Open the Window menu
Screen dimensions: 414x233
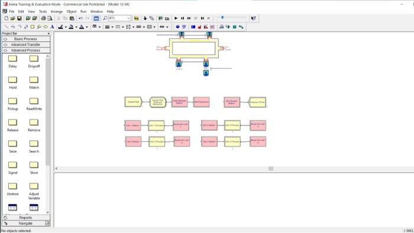tap(96, 12)
